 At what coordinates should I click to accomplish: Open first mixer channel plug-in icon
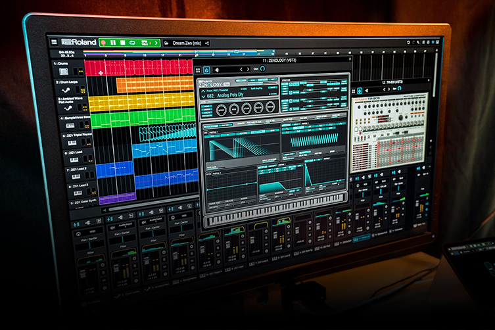88,223
